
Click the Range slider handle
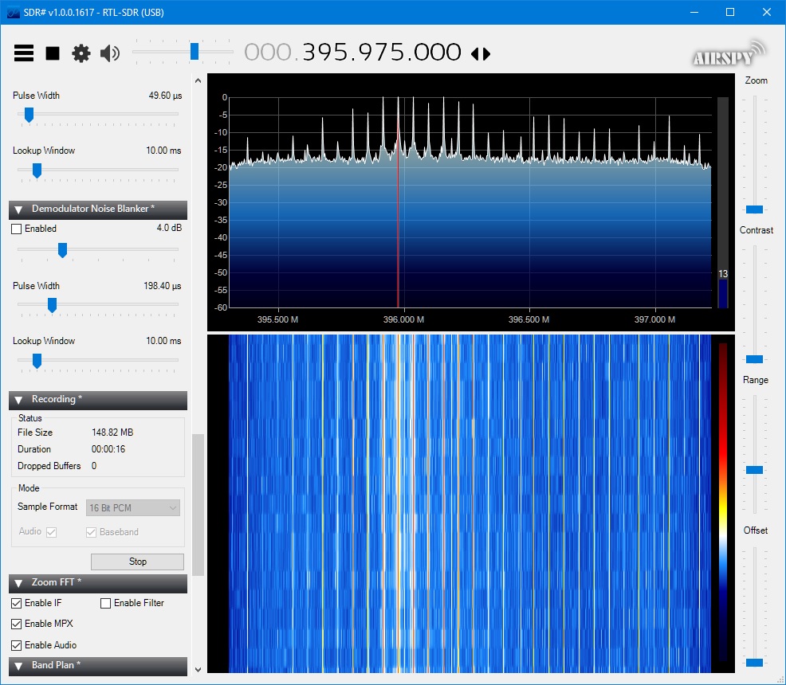coord(754,470)
